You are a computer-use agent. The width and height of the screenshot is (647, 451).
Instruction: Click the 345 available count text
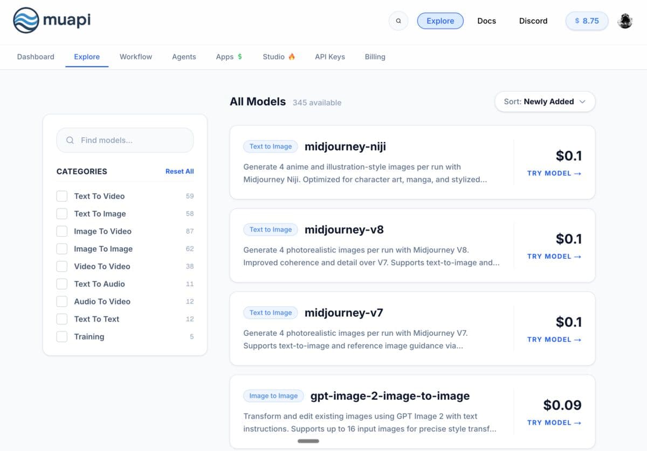click(x=317, y=102)
